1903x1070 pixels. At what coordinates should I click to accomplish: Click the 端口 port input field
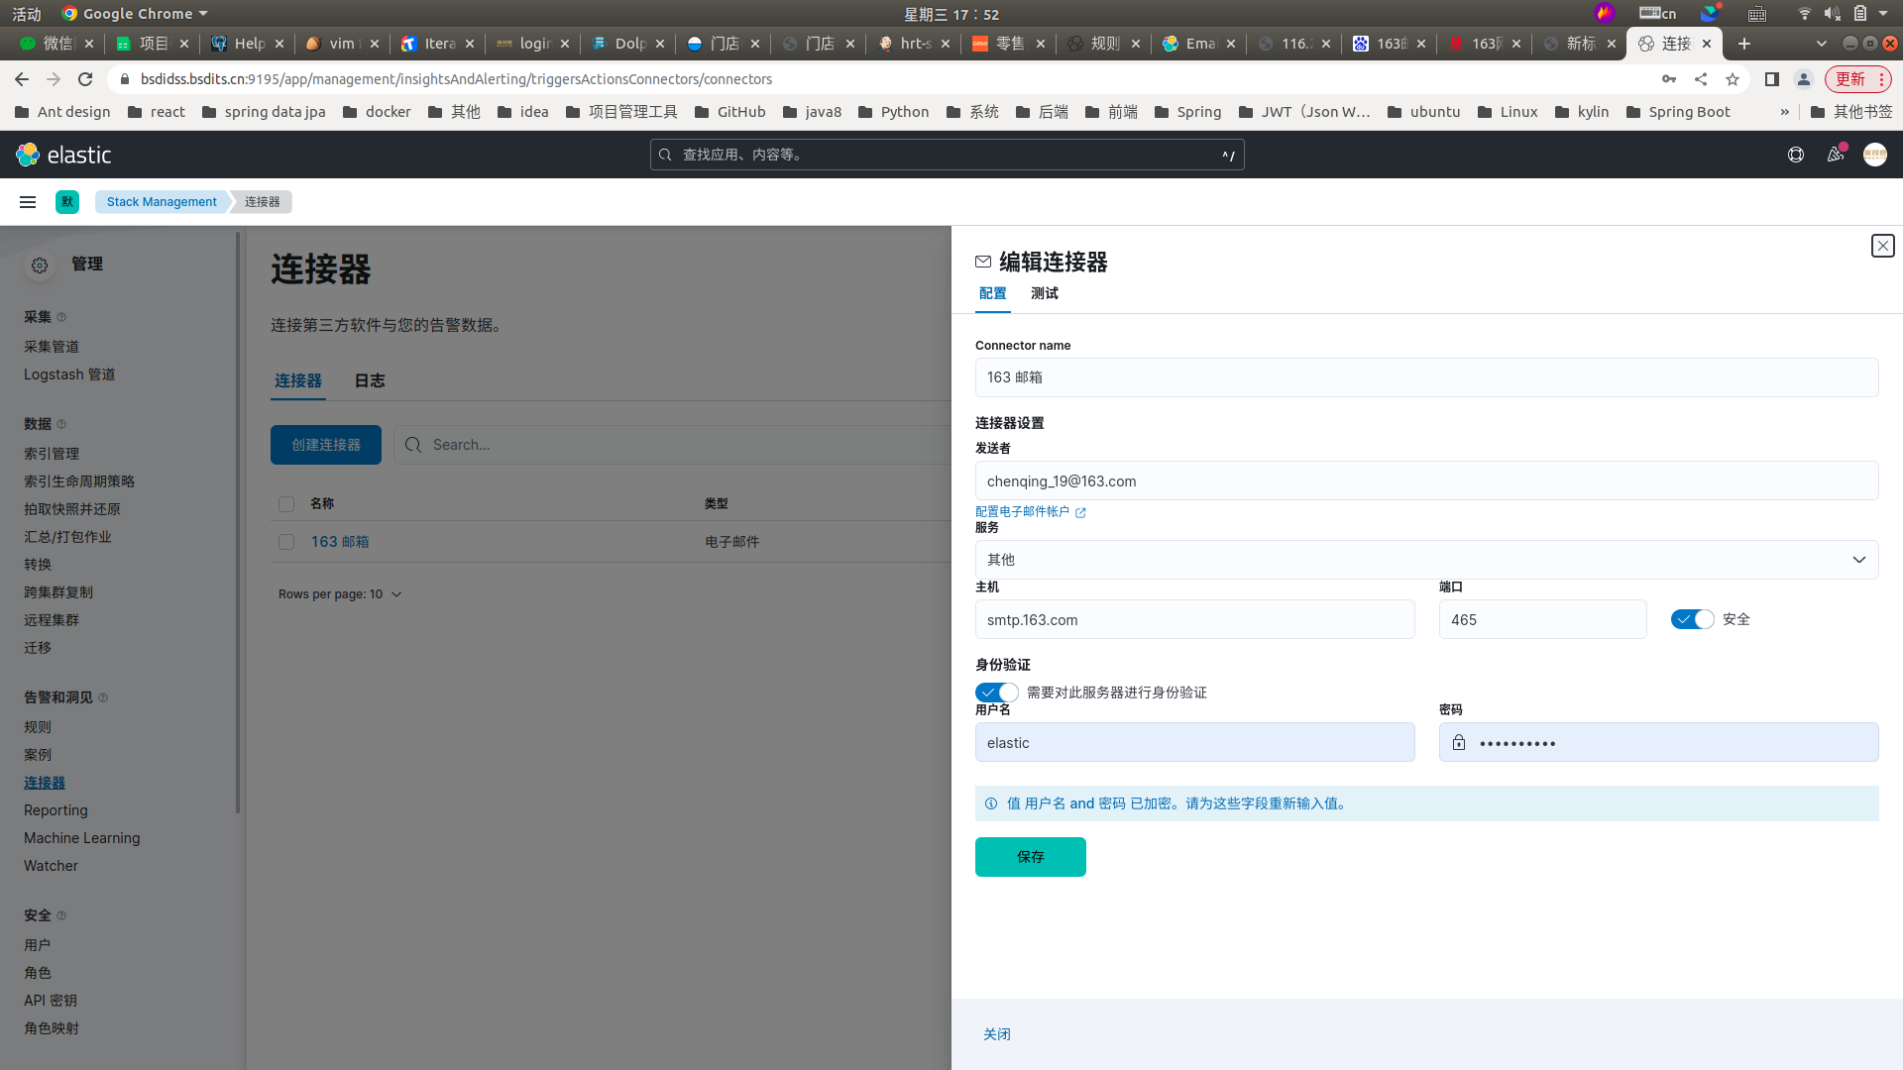(x=1542, y=620)
